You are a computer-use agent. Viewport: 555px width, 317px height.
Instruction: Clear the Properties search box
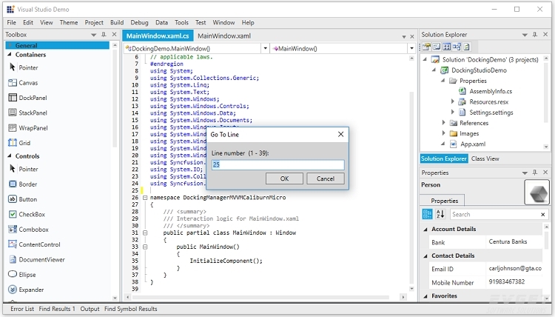(x=542, y=215)
